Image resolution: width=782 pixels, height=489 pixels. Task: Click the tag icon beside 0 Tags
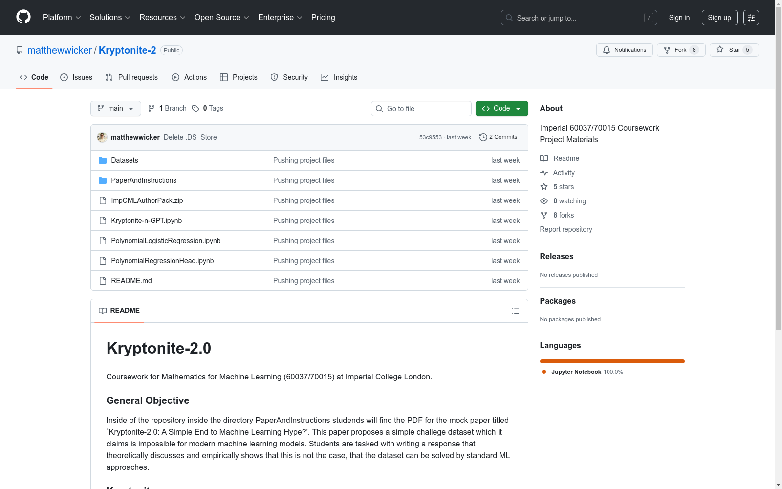coord(195,109)
